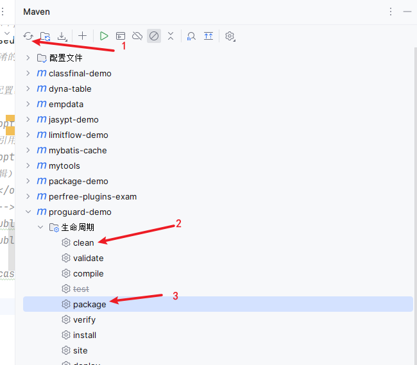417x365 pixels.
Task: Select the compile lifecycle goal
Action: coord(88,273)
